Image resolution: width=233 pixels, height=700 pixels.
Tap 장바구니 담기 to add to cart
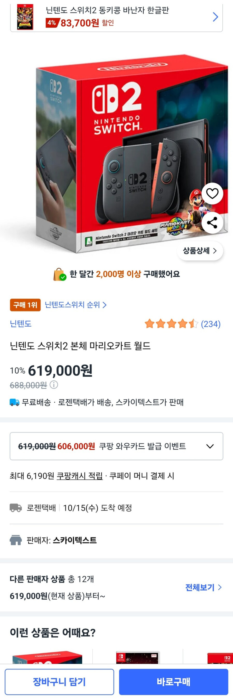(59, 682)
